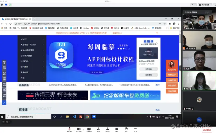Open the GitHub bookmark

coord(84,28)
